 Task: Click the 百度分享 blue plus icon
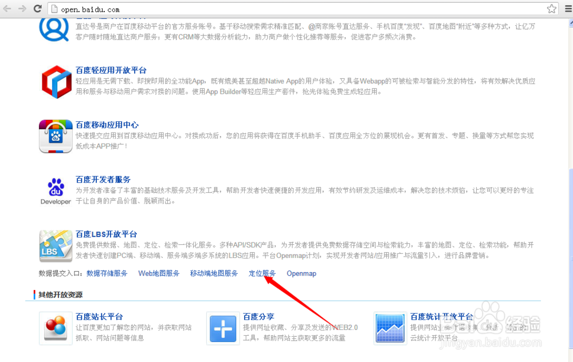pyautogui.click(x=223, y=328)
